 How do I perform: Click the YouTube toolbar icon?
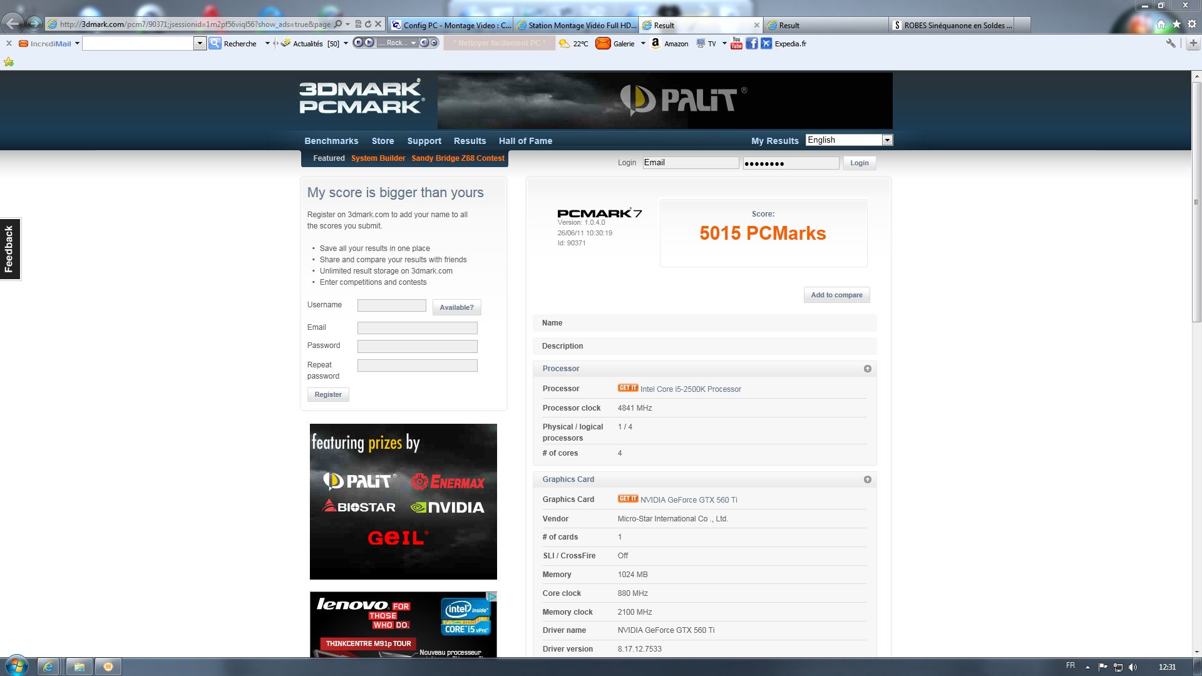(x=736, y=43)
